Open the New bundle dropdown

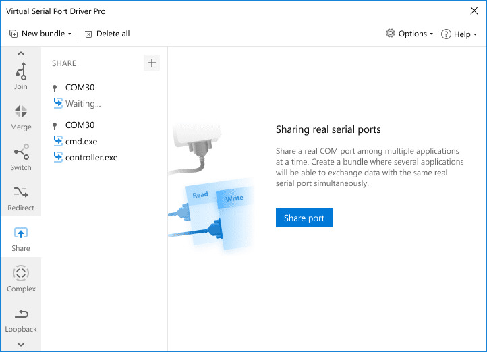pos(40,34)
